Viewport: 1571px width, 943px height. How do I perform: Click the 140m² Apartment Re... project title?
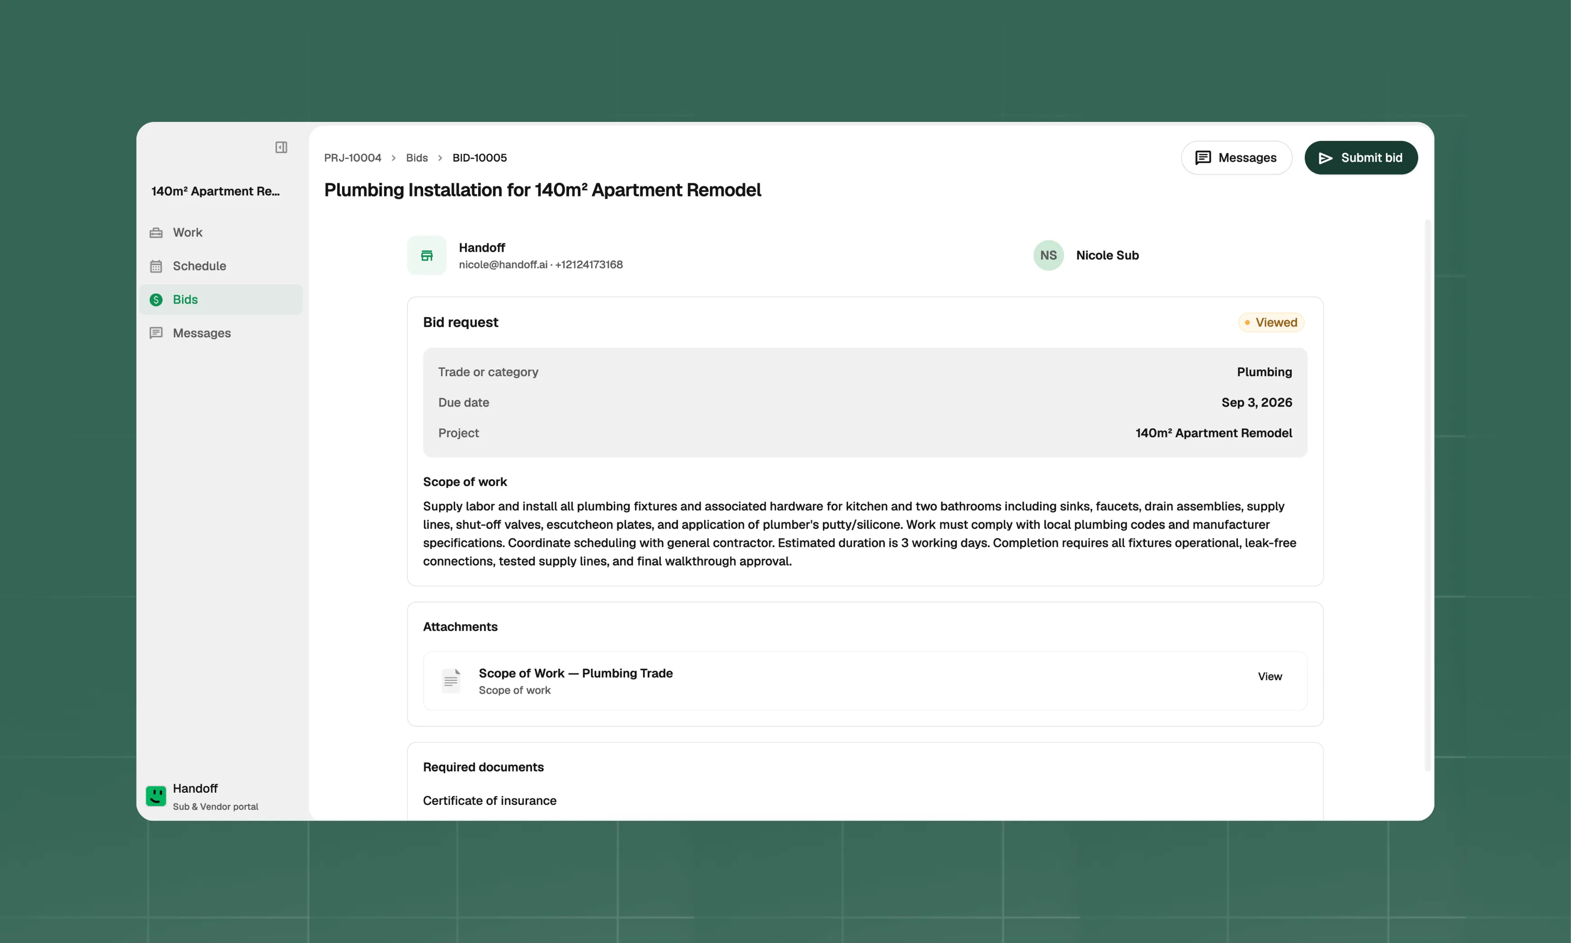click(216, 191)
